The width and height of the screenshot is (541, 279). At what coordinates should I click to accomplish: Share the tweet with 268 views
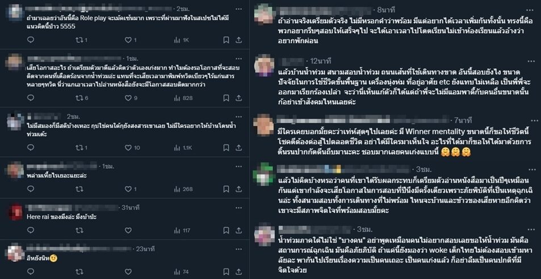coord(238,189)
